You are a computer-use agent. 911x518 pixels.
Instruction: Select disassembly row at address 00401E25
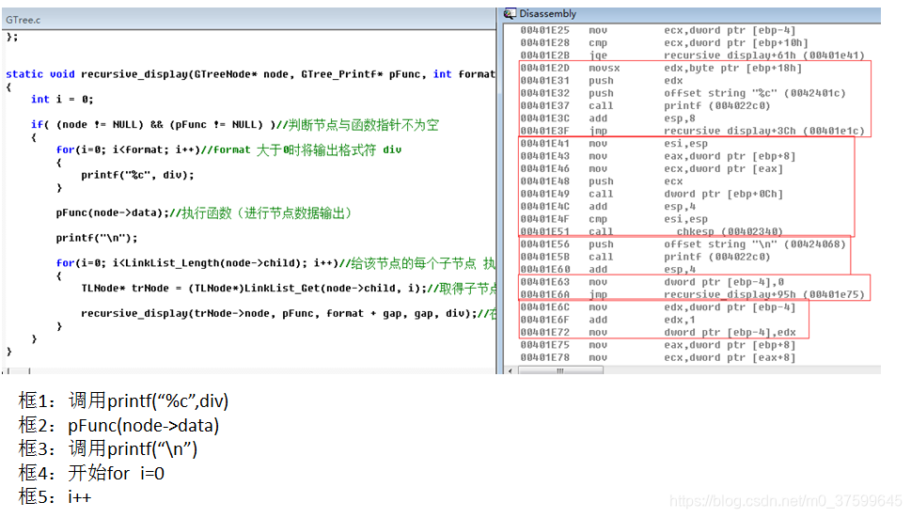[658, 30]
